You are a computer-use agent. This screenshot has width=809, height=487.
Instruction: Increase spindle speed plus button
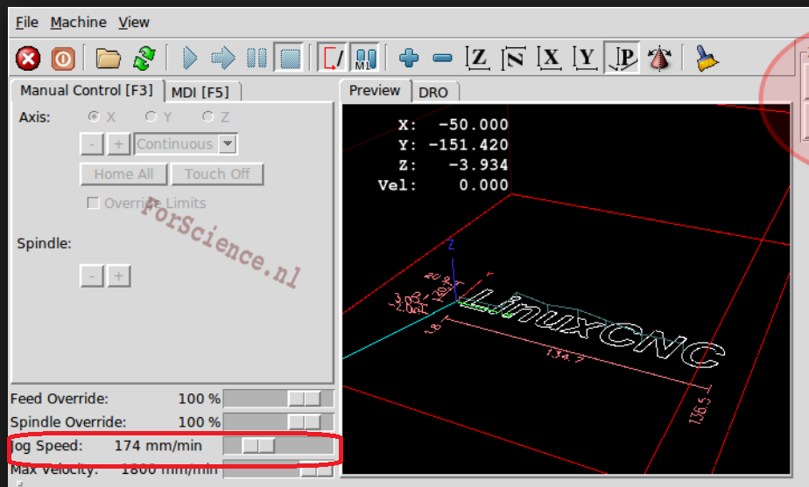click(x=119, y=276)
